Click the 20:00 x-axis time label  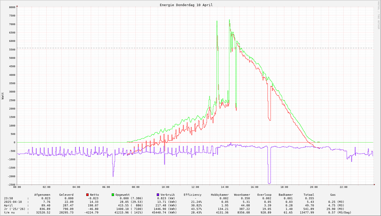click(x=314, y=187)
